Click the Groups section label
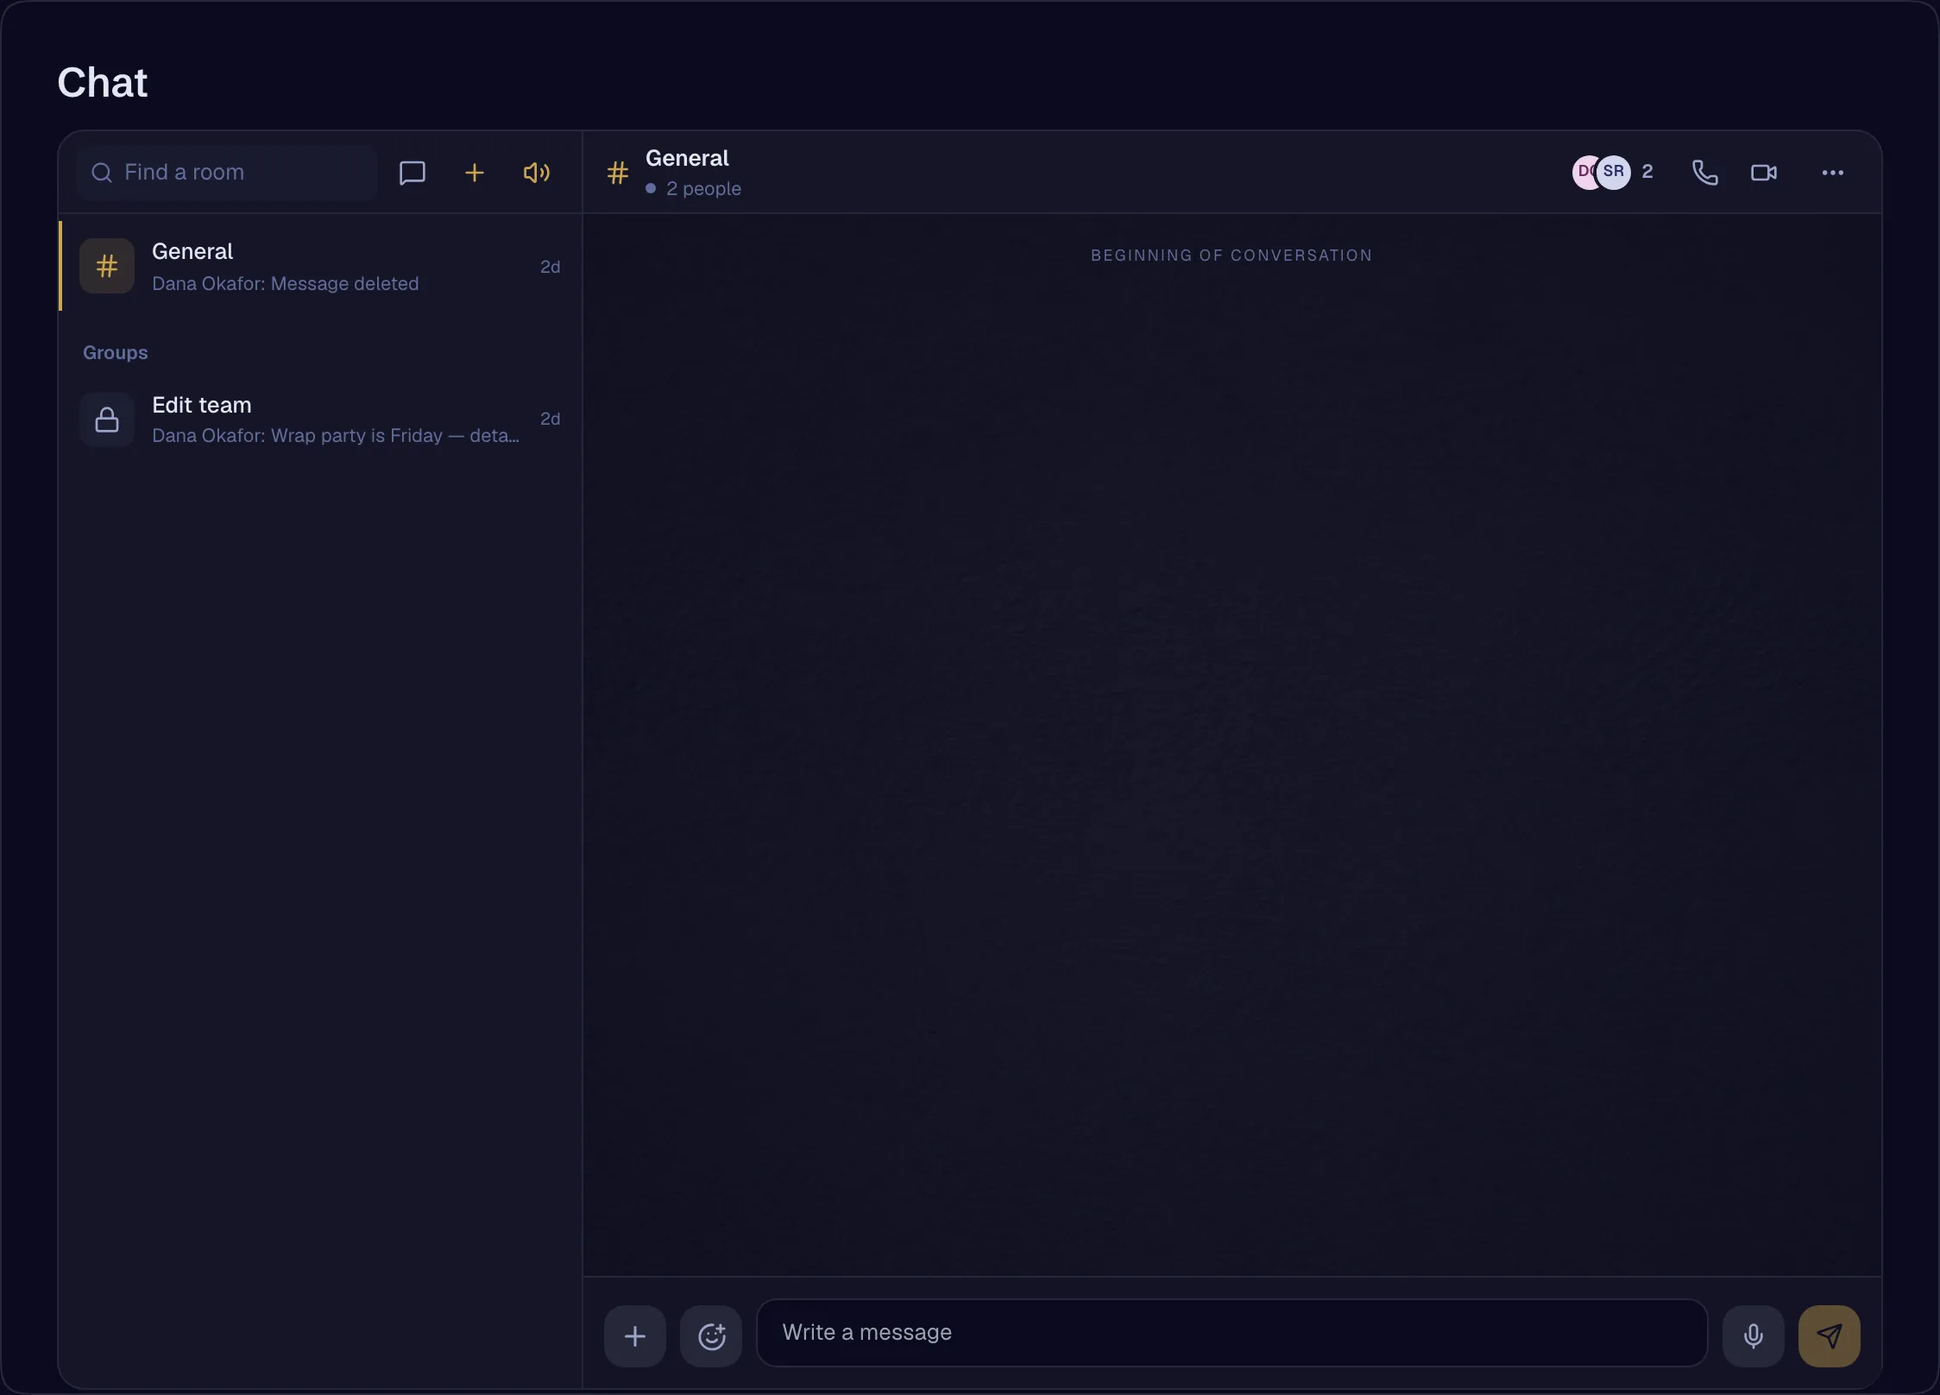This screenshot has width=1940, height=1395. 116,352
